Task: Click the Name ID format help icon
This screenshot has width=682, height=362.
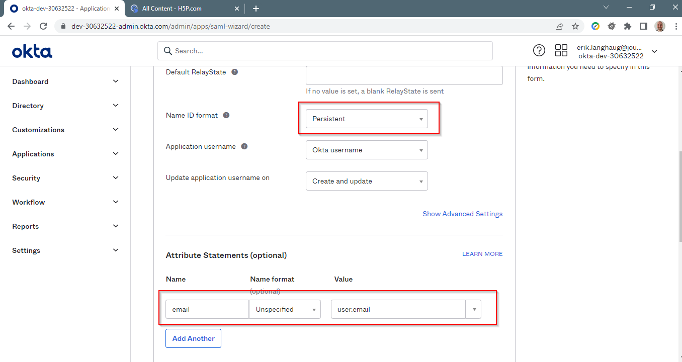Action: click(x=226, y=115)
